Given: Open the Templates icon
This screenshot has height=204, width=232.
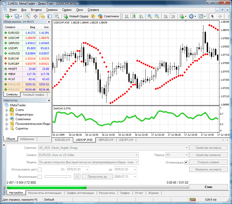Looking at the screenshot, I should 201,16.
